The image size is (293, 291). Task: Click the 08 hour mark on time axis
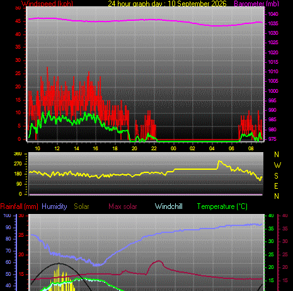(x=251, y=148)
